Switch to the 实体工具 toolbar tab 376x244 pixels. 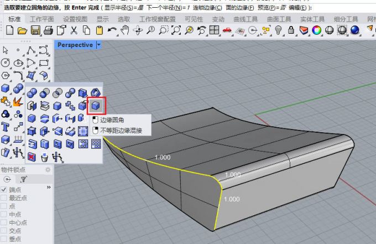pos(312,19)
